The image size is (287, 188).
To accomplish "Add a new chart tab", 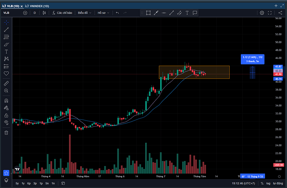I will [x=276, y=6].
